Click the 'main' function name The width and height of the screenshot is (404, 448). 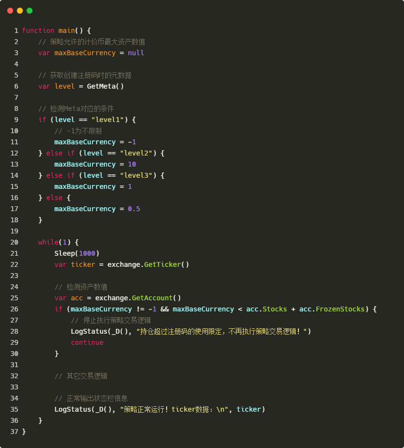tap(66, 31)
